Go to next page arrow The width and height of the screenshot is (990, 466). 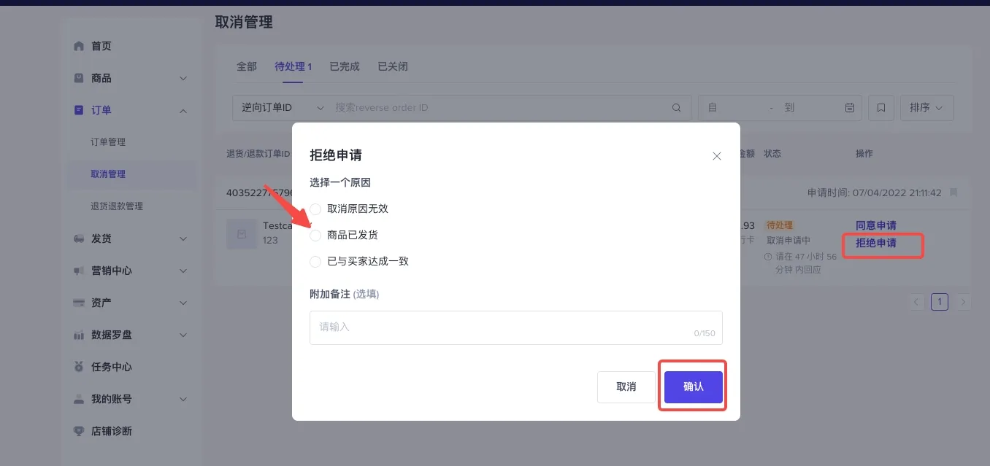pos(964,302)
